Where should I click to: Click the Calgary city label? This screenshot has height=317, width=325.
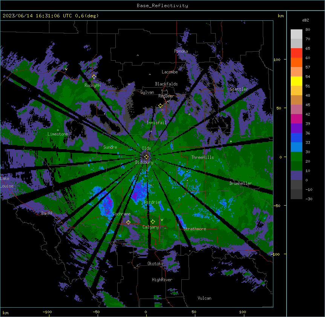click(x=150, y=227)
